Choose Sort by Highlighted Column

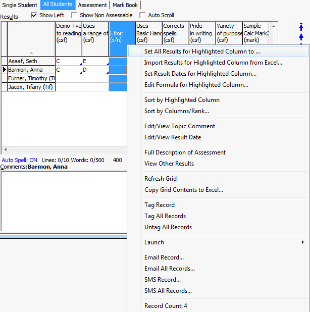point(218,100)
